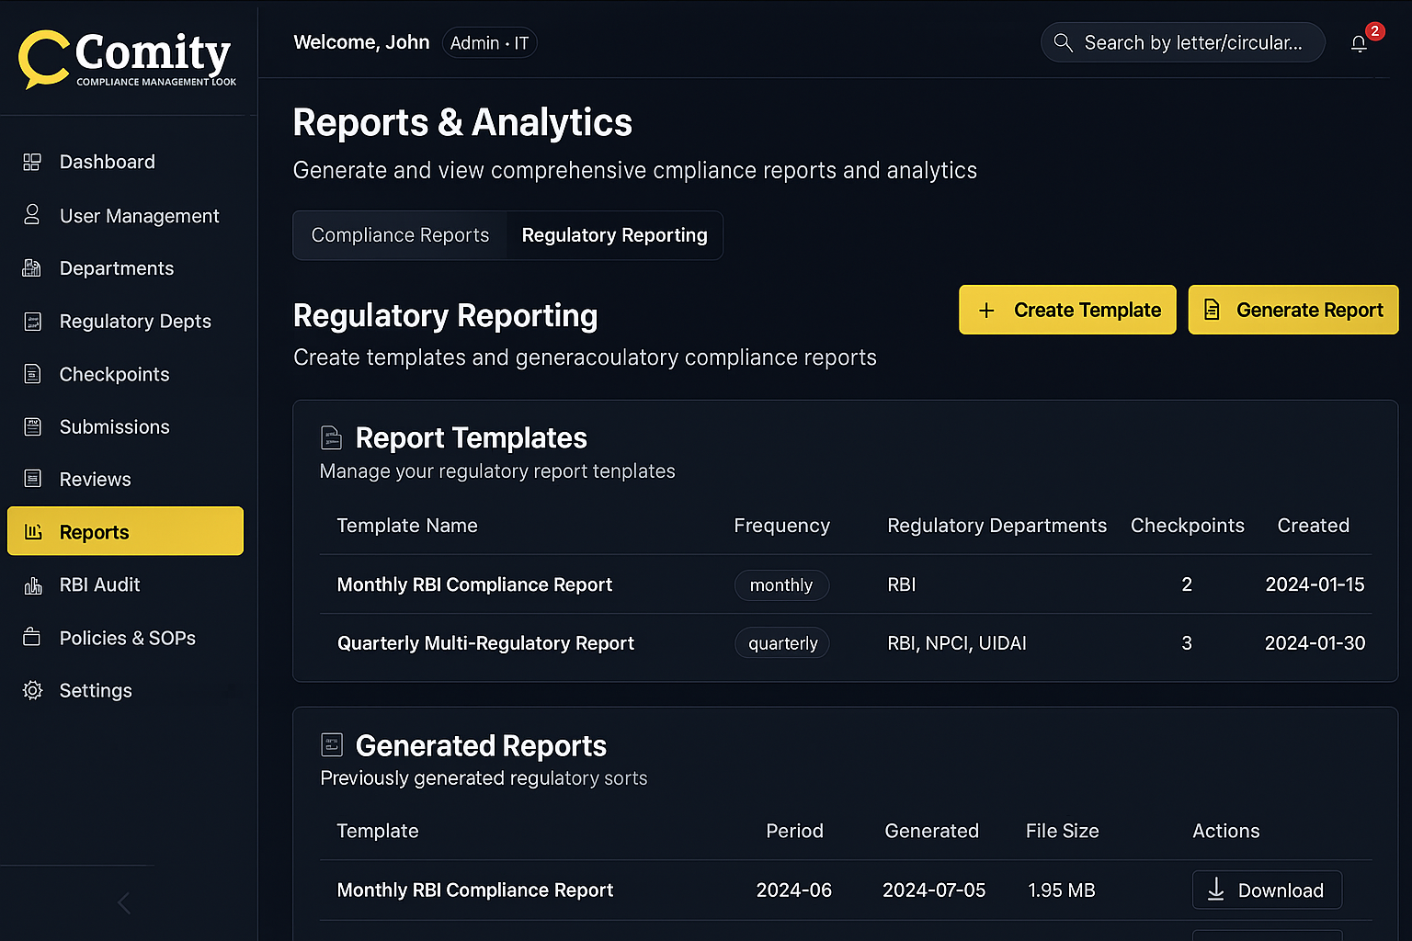This screenshot has width=1412, height=941.
Task: Click the Generate Report button
Action: (x=1292, y=310)
